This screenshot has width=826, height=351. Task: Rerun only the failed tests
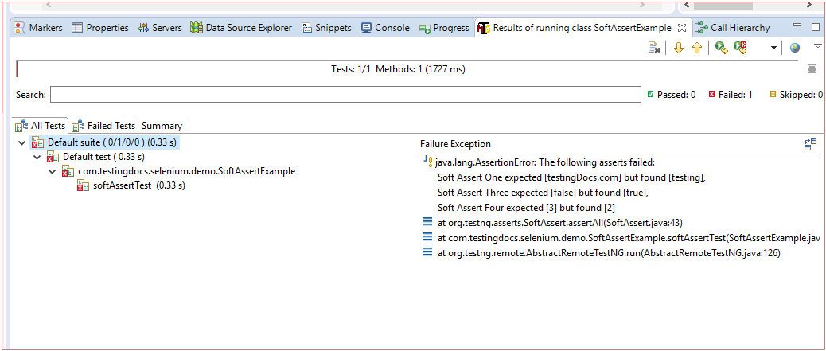[x=740, y=49]
